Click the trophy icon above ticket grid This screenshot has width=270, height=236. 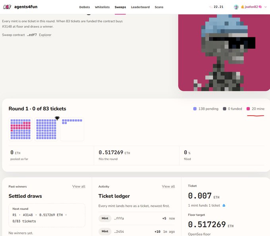tap(57, 118)
